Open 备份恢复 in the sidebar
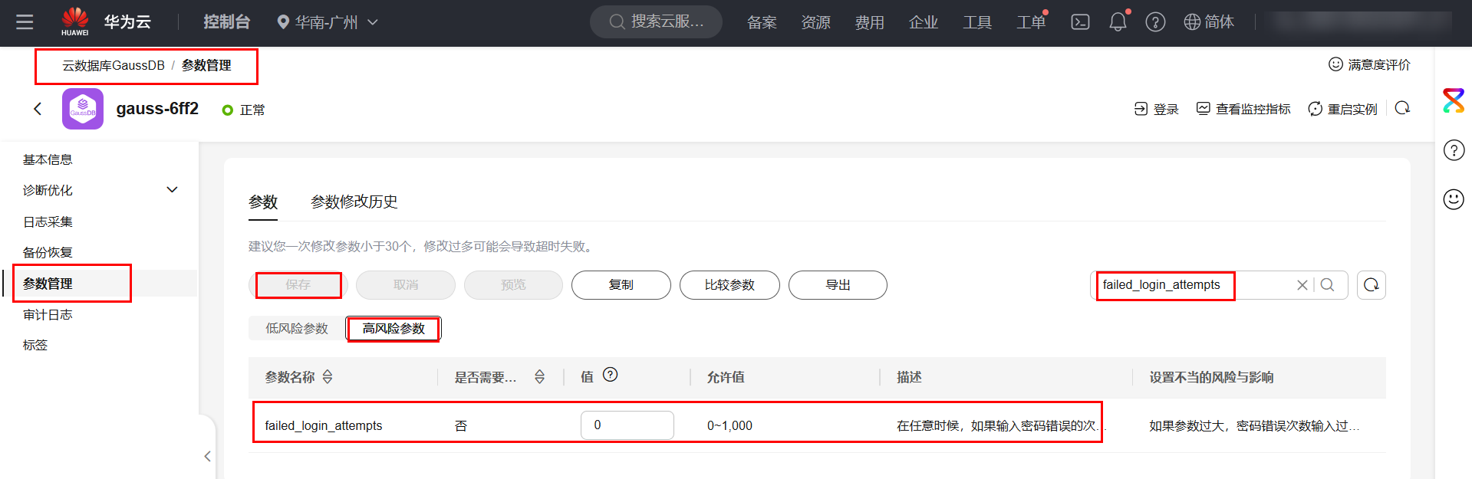The image size is (1472, 479). click(x=48, y=252)
